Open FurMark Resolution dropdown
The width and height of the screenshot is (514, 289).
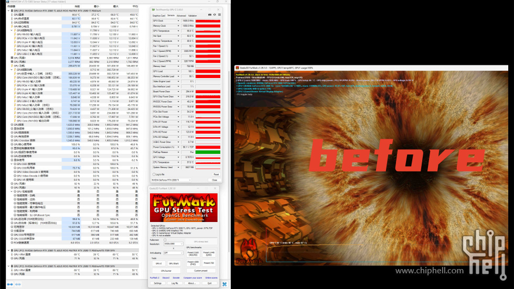[x=174, y=244]
